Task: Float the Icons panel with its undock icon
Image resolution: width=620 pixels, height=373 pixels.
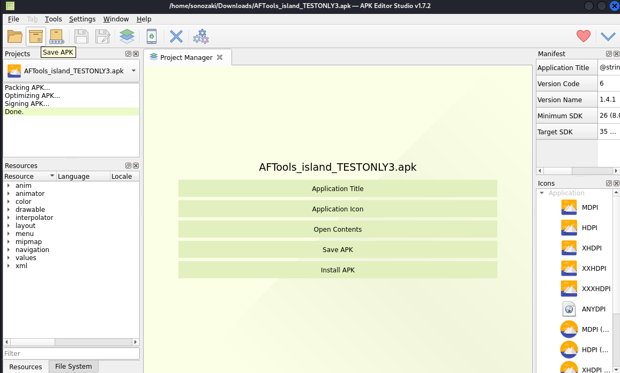Action: click(609, 183)
